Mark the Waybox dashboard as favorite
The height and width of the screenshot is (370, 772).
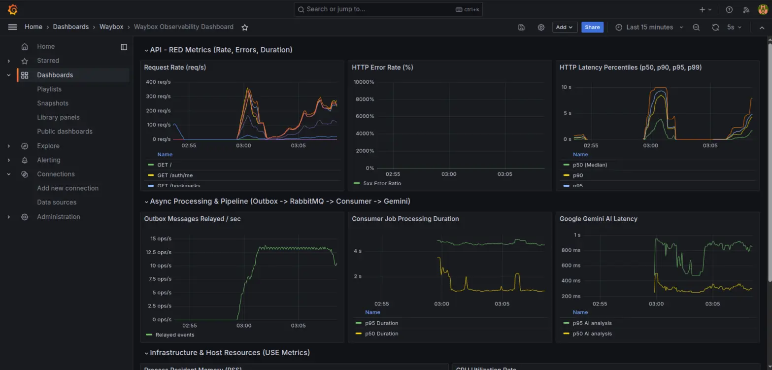[x=244, y=28]
